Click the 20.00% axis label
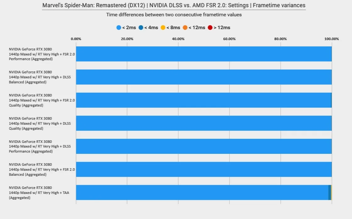 click(x=127, y=39)
